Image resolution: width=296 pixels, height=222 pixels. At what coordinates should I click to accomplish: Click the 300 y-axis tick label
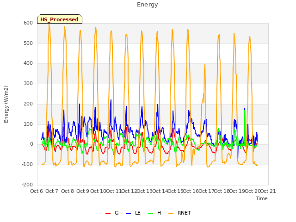28,84
